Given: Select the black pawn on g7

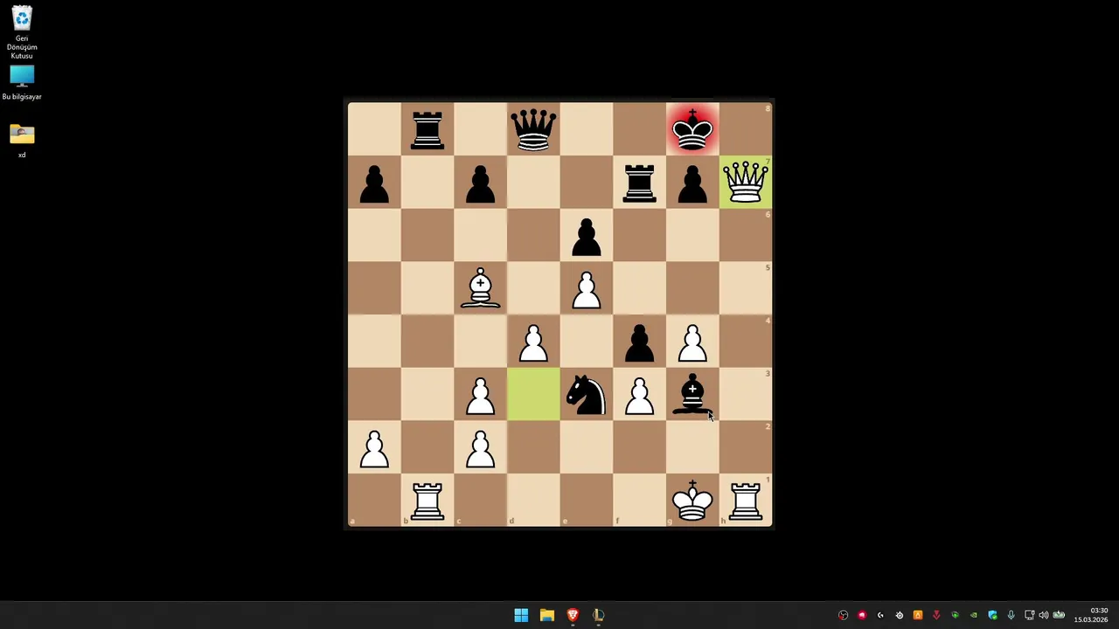Looking at the screenshot, I should click(692, 183).
